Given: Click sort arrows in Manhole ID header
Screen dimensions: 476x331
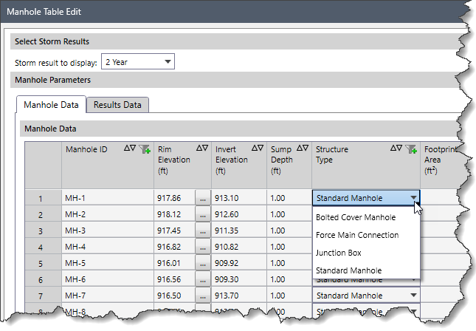Looking at the screenshot, I should 130,149.
